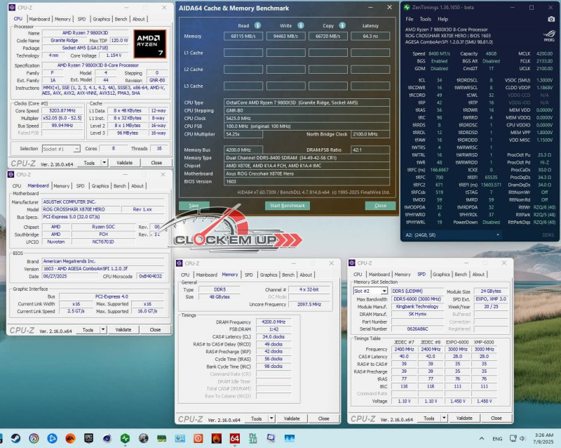The width and height of the screenshot is (561, 448).
Task: Click the AIDA64 Close button
Action: point(380,205)
